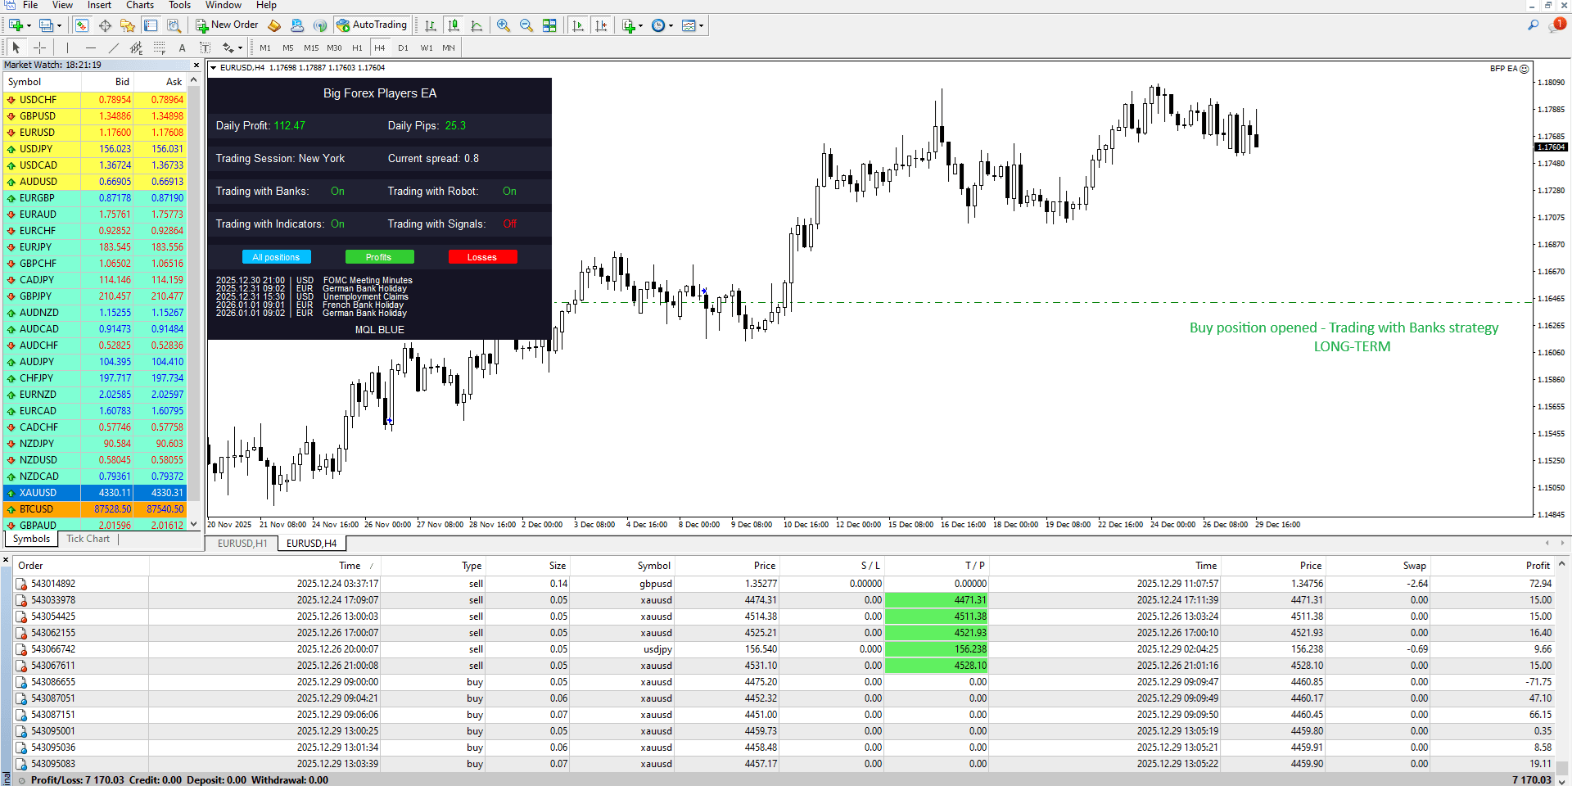1572x786 pixels.
Task: Select the Crosshair tool
Action: point(39,47)
